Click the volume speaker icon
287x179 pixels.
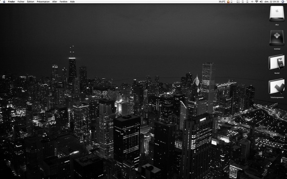261,1
